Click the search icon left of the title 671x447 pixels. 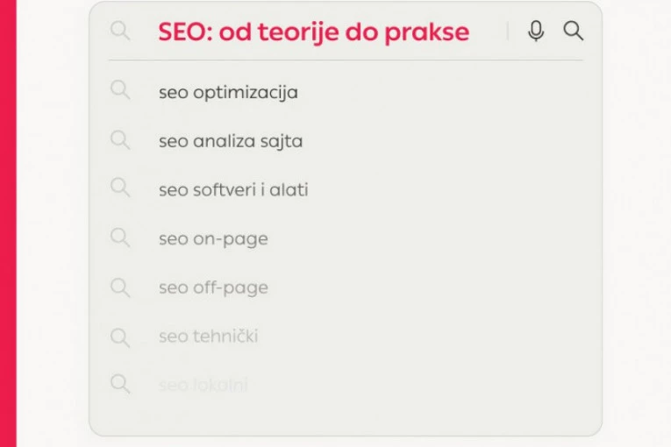pos(120,32)
